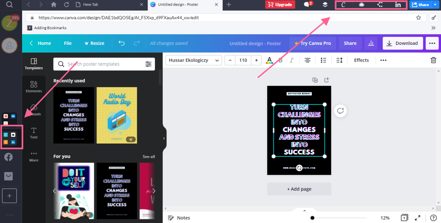
Task: Change the text alignment
Action: point(308,60)
